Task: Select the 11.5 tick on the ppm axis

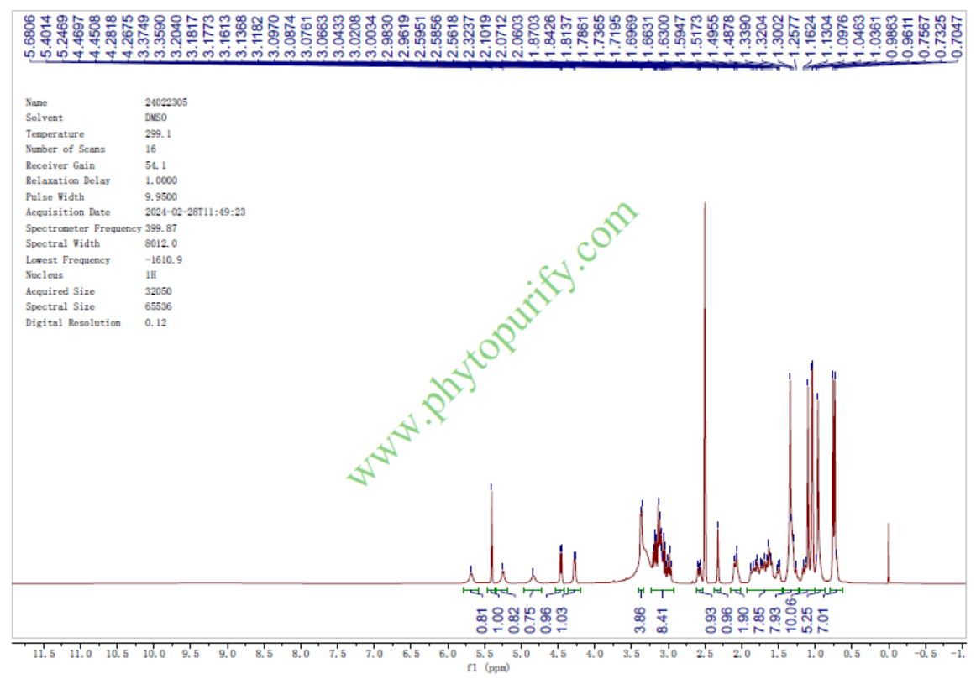Action: tap(43, 653)
